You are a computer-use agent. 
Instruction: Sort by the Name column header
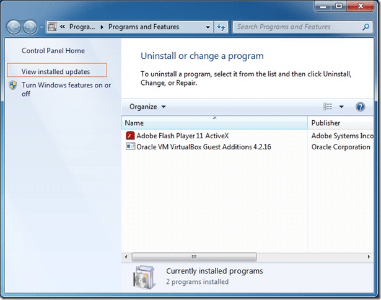click(214, 123)
